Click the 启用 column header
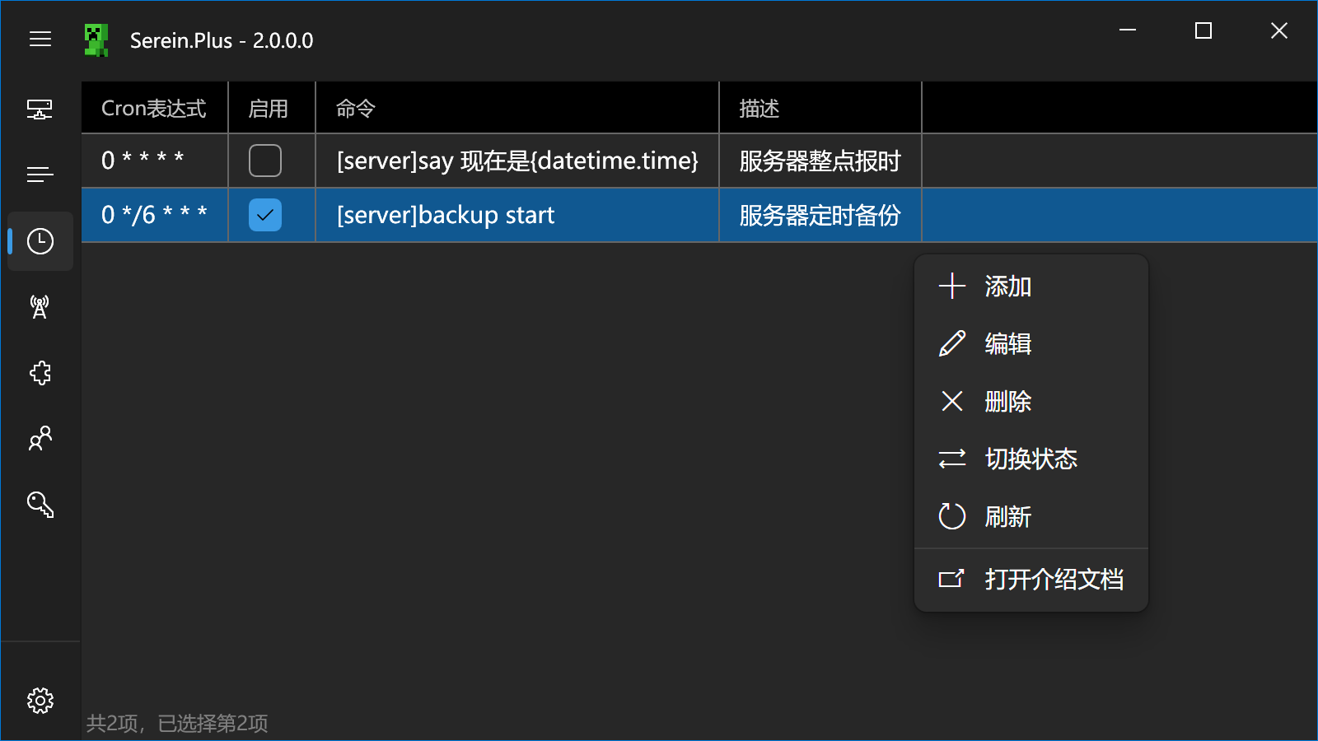 click(x=272, y=108)
